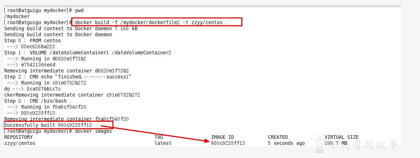Click the TAG column header

click(158, 137)
